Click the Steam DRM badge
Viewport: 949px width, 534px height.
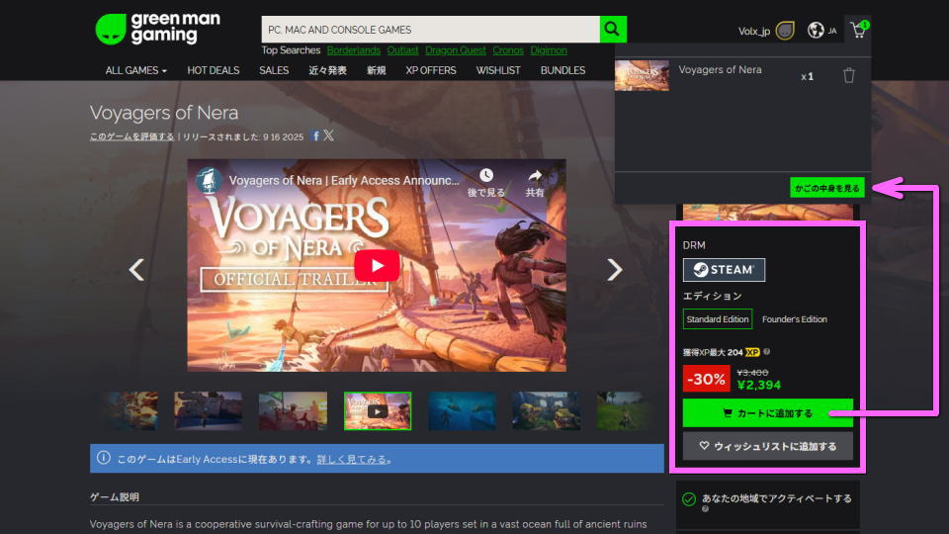(724, 269)
